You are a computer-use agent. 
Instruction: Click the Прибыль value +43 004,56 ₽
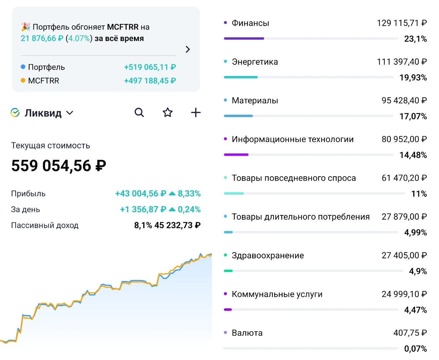[x=140, y=193]
